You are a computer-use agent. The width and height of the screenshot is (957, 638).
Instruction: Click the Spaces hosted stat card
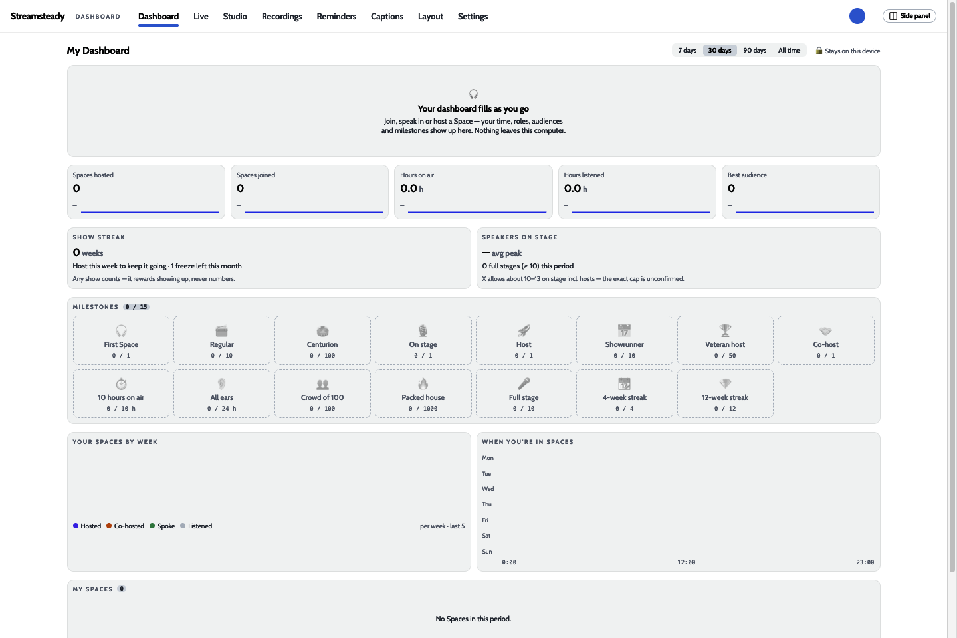click(146, 192)
